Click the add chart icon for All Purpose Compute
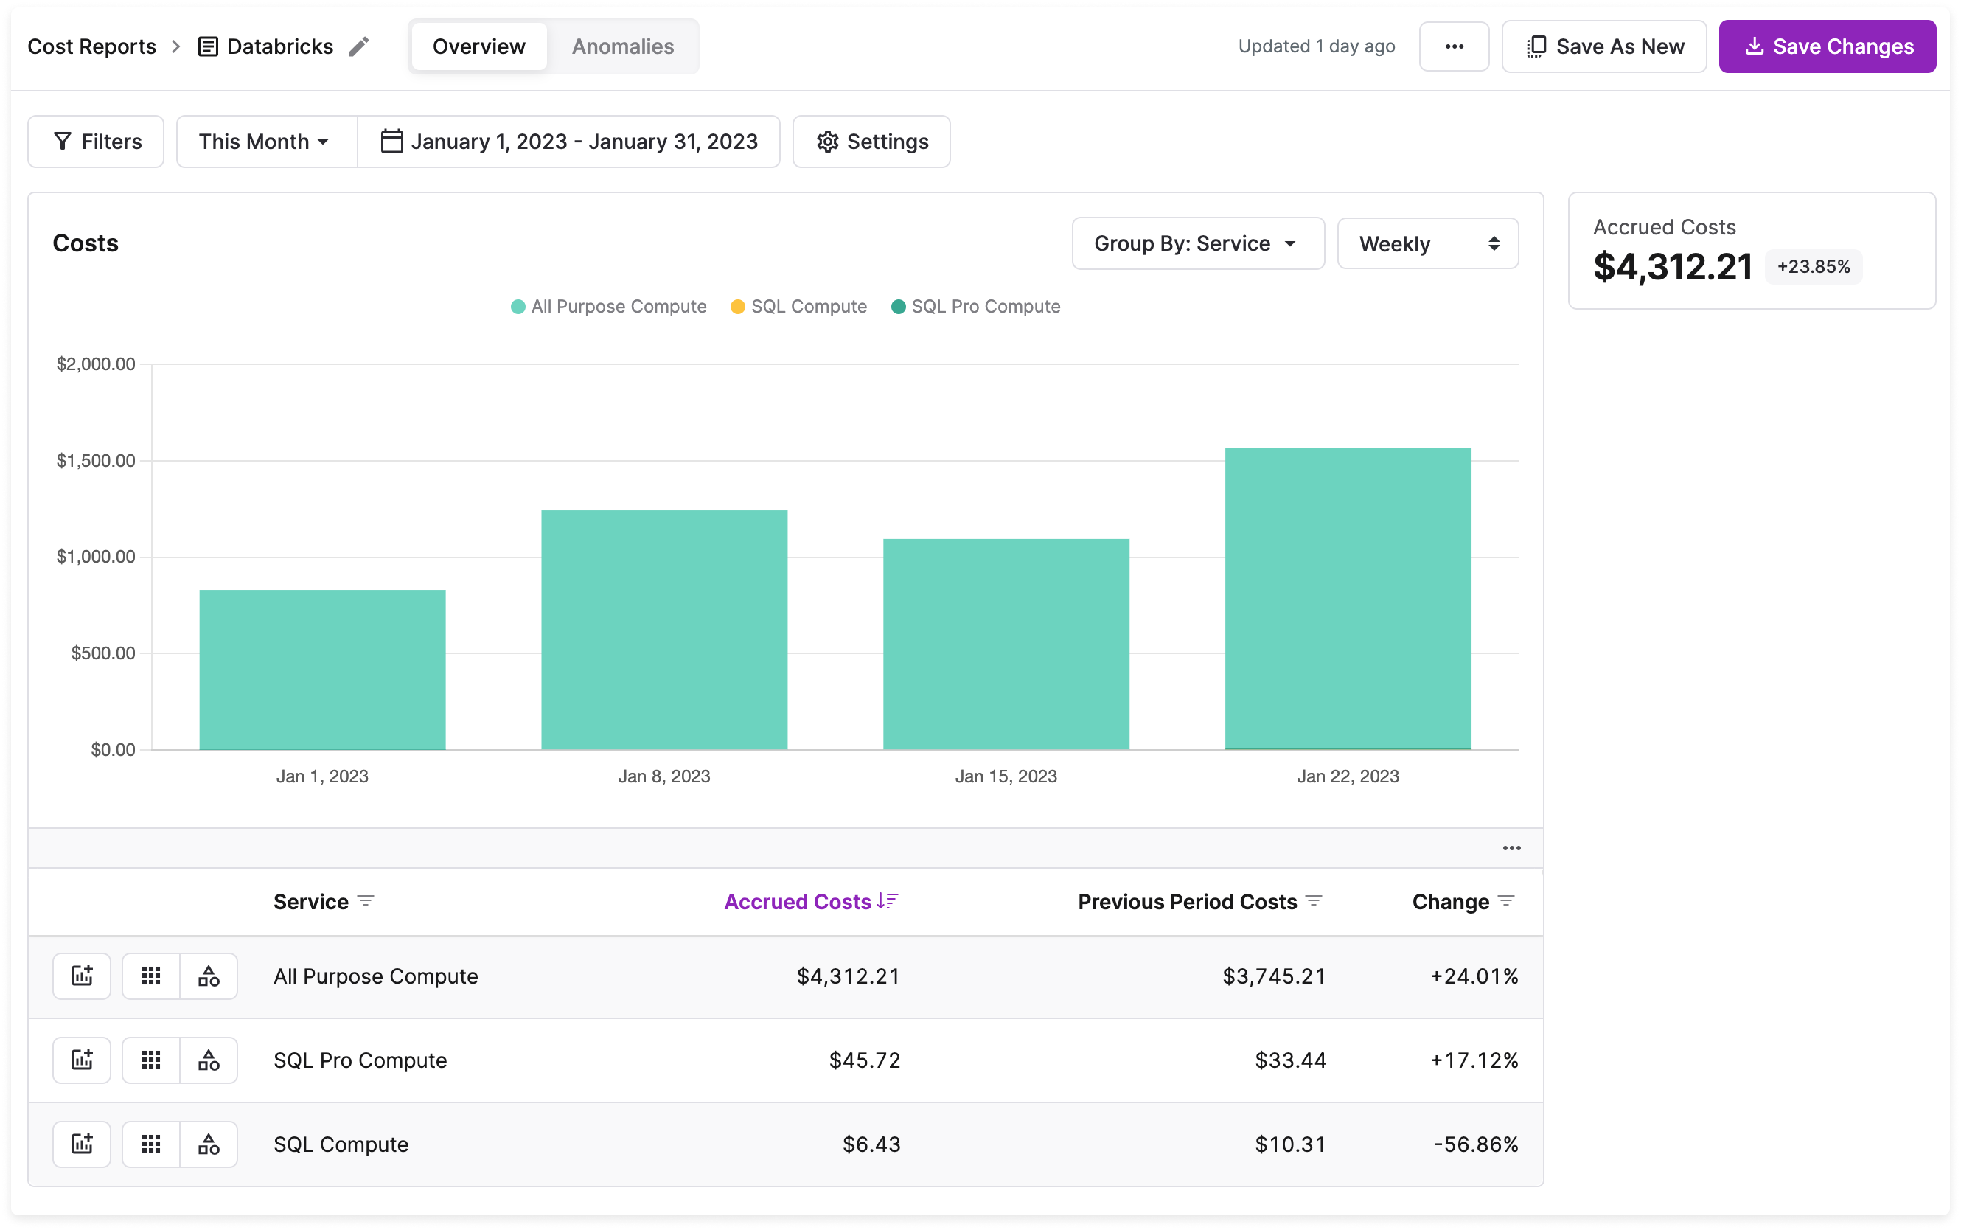1961x1230 pixels. pos(81,976)
